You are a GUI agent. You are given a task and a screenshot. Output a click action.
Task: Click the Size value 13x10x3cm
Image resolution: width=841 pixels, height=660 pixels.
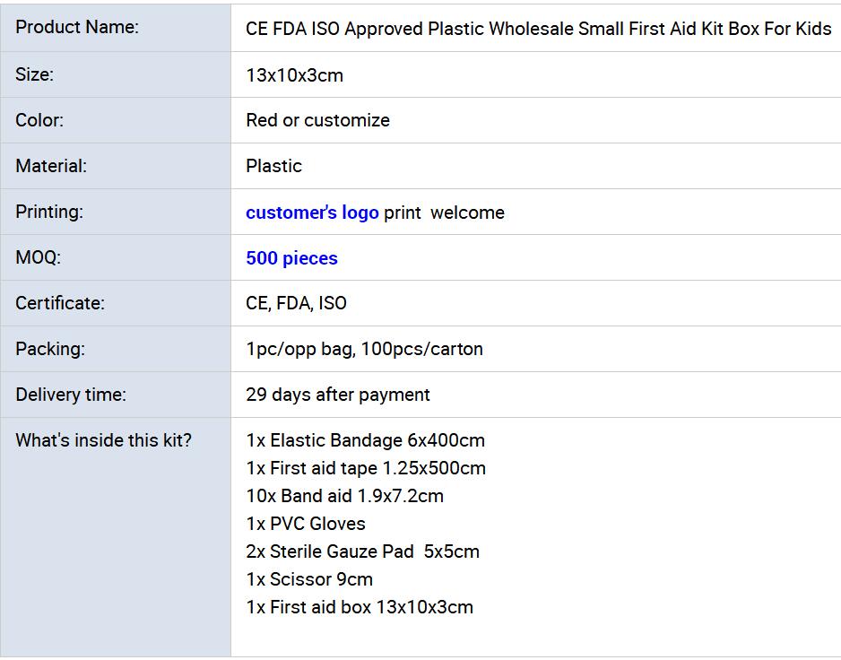click(x=294, y=75)
